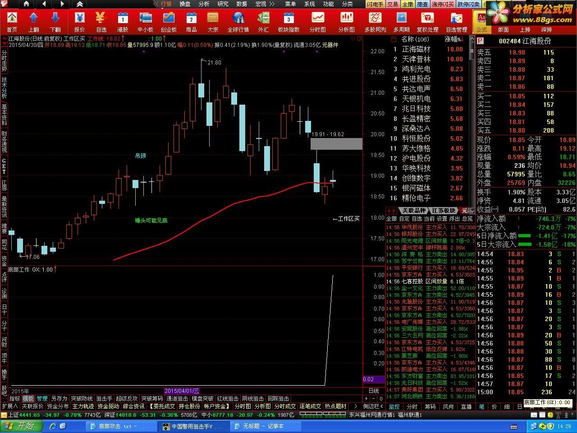This screenshot has width=577, height=433.
Task: Click the 另存为 save-as button
Action: 59,399
